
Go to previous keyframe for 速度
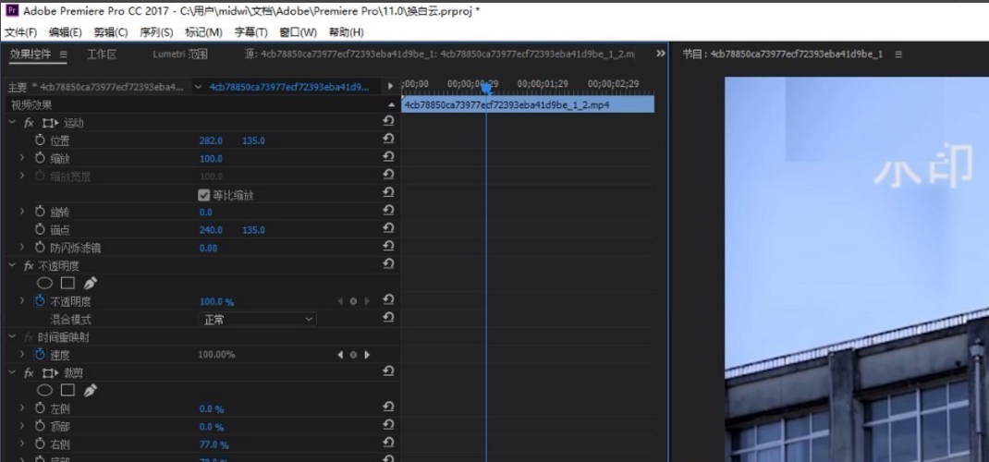pyautogui.click(x=340, y=355)
